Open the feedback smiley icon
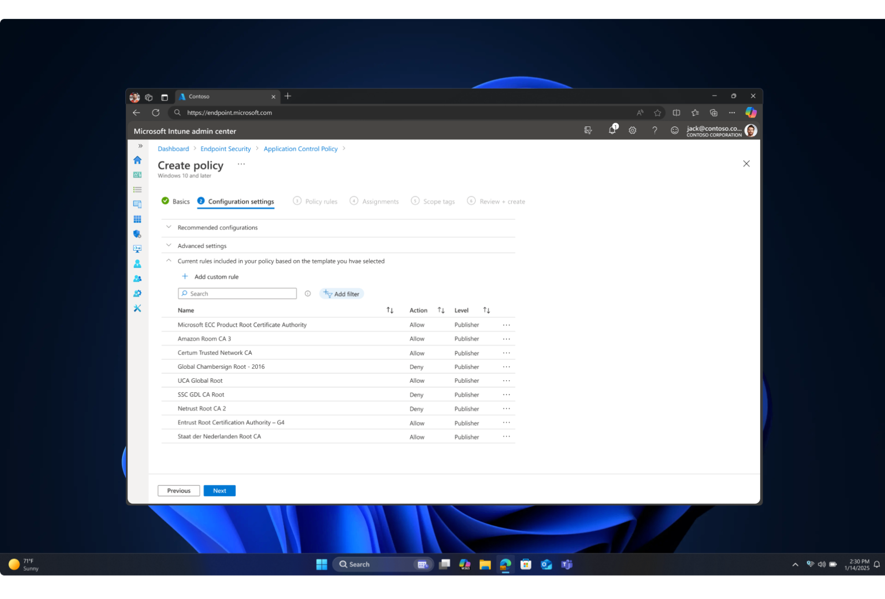Viewport: 885px width, 599px height. pos(674,130)
